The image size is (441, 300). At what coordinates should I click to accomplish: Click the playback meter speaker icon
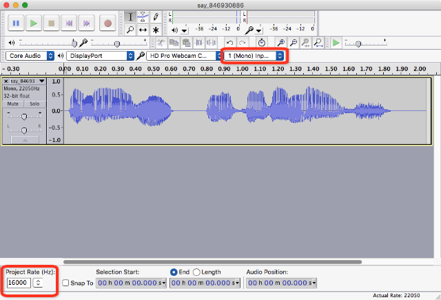(174, 30)
